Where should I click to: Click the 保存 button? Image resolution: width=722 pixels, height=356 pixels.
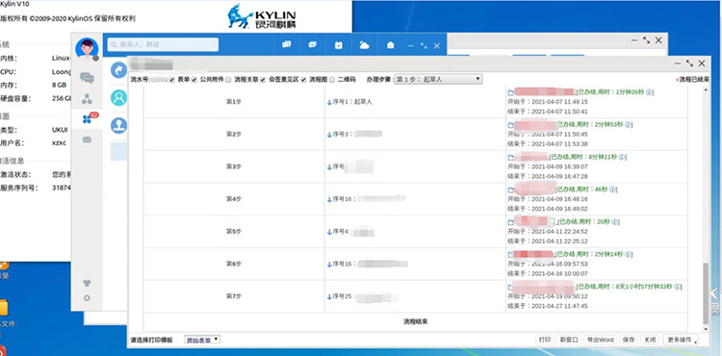point(629,340)
